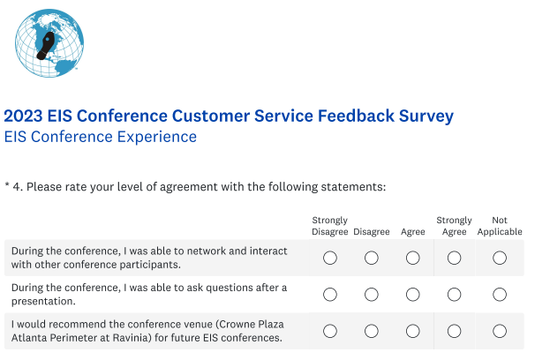Select Strongly Disagree for venue recommendation
Viewport: 535px width, 360px height.
[330, 331]
